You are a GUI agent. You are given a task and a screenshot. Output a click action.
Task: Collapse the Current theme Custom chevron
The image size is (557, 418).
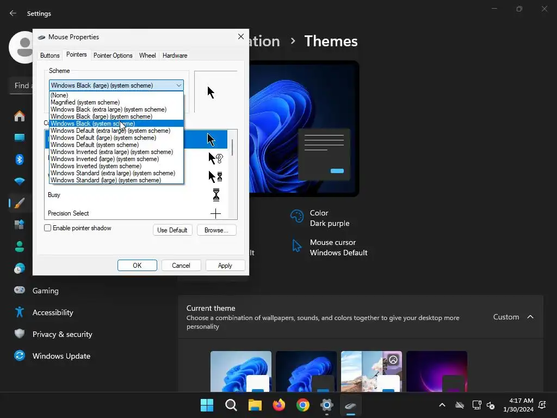(530, 317)
